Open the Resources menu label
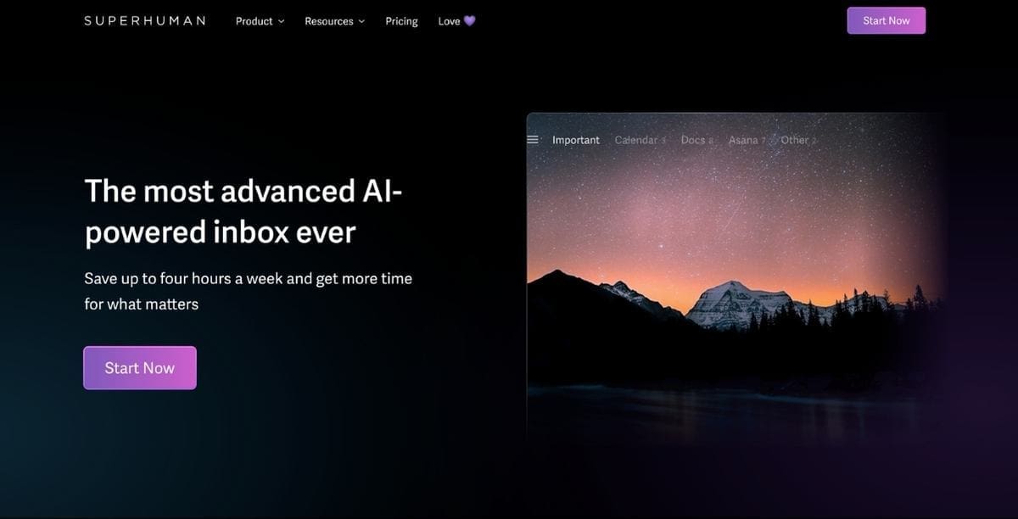Viewport: 1018px width, 519px height. [x=328, y=21]
